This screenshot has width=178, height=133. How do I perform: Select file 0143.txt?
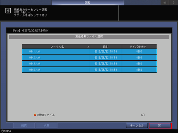(89, 64)
